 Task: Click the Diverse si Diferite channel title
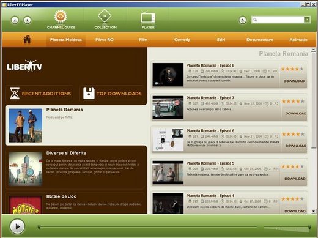[66, 153]
